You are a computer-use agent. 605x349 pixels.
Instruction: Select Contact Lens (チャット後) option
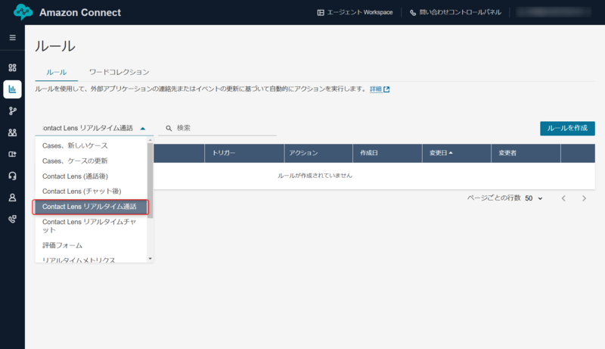click(91, 191)
